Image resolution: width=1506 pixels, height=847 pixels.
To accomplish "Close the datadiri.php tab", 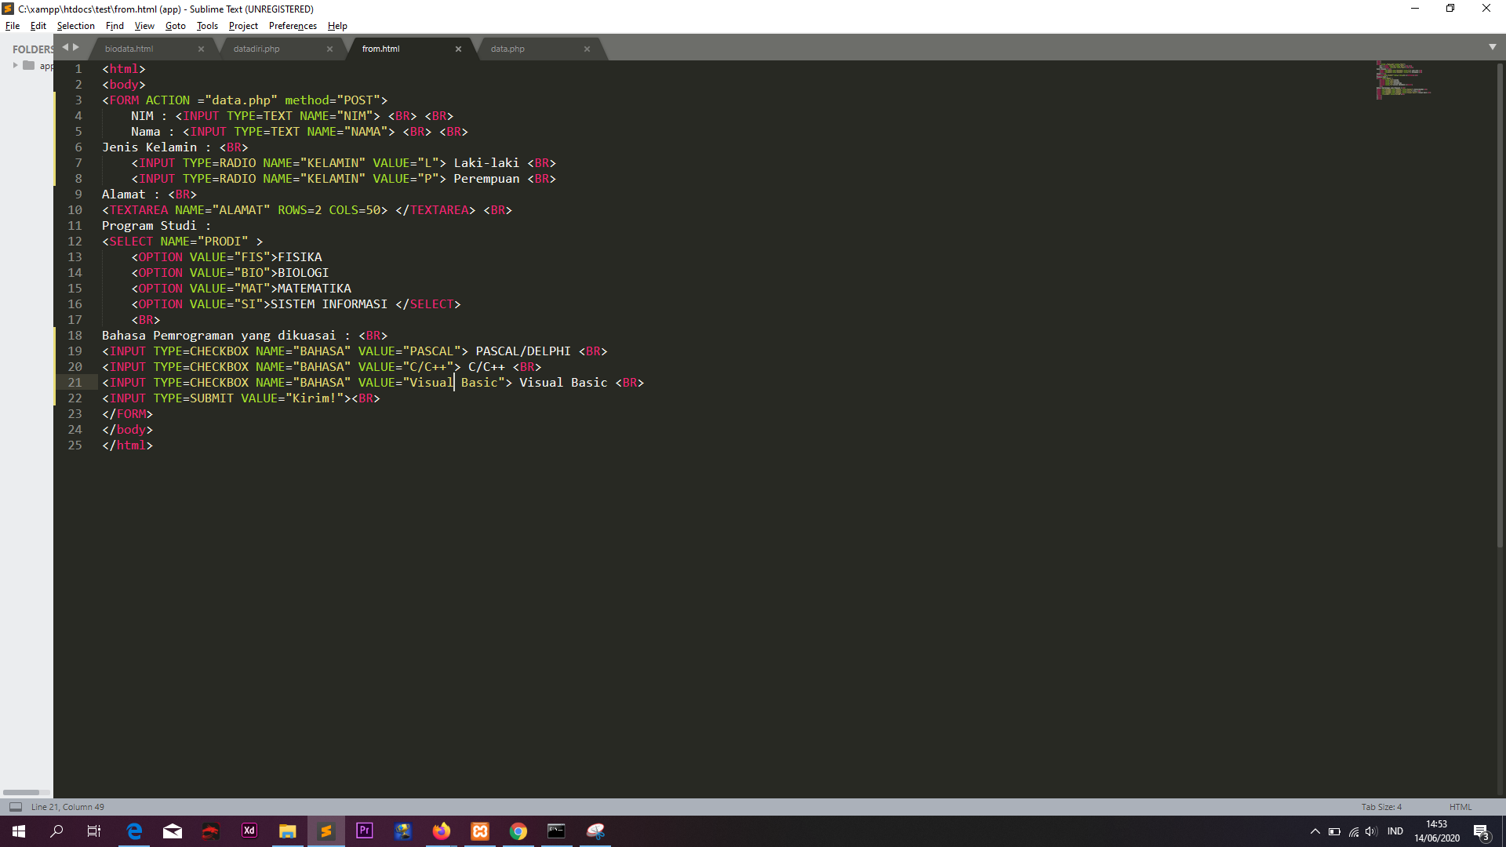I will pos(329,49).
